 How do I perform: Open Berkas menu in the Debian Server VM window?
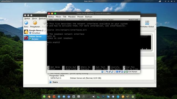51,17
